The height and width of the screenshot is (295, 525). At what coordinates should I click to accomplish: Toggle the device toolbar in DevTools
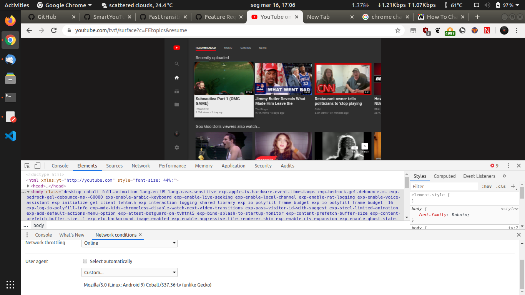click(37, 165)
